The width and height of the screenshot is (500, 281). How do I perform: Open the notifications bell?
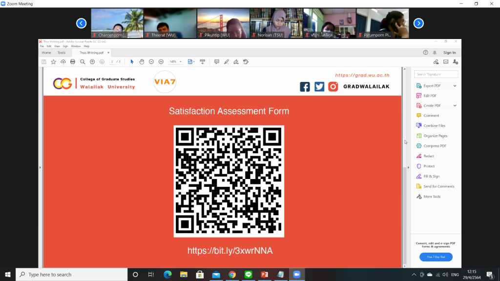coord(435,53)
